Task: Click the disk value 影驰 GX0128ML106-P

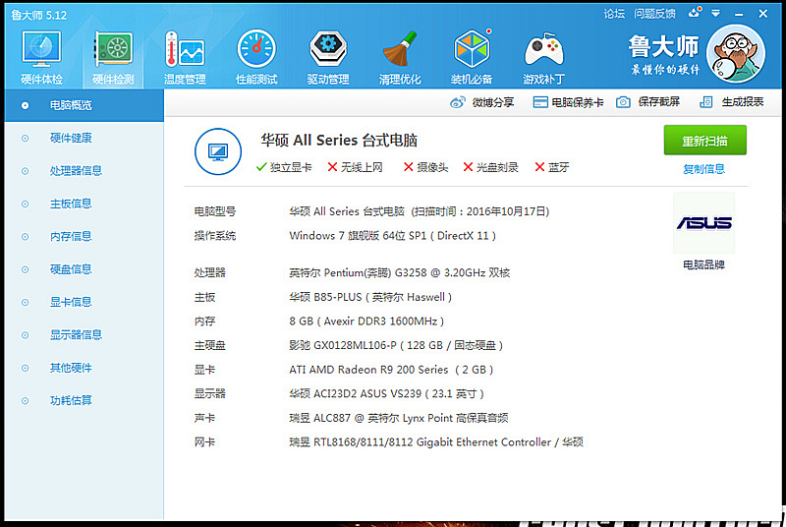Action: (x=396, y=345)
